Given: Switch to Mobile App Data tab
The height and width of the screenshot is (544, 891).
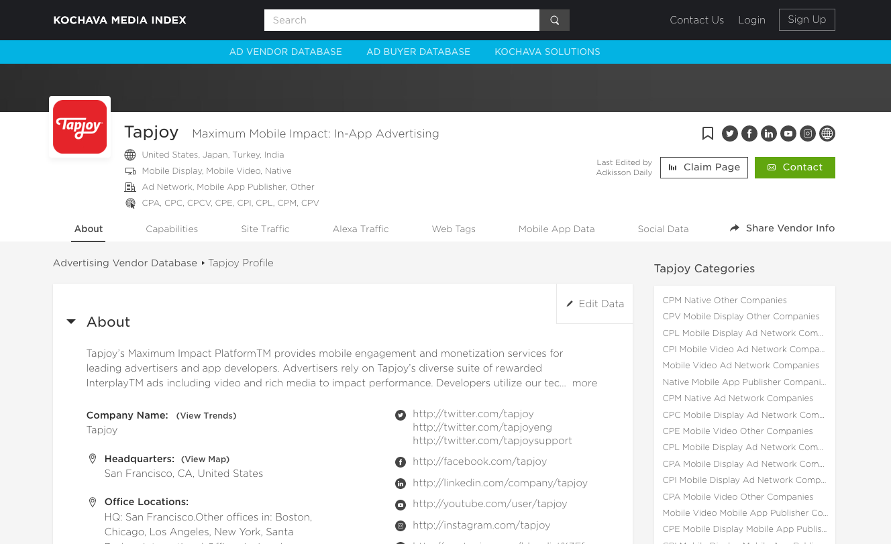Looking at the screenshot, I should tap(556, 229).
